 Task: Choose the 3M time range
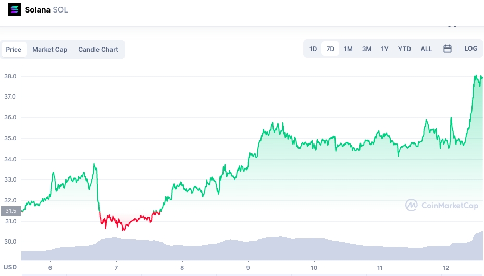tap(367, 49)
